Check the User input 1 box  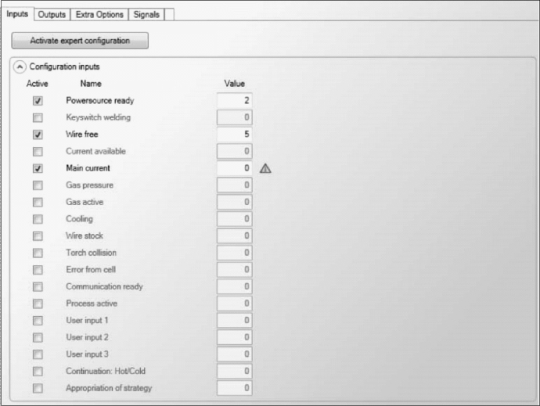[x=38, y=321]
